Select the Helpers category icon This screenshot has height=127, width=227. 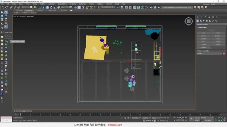[210, 21]
